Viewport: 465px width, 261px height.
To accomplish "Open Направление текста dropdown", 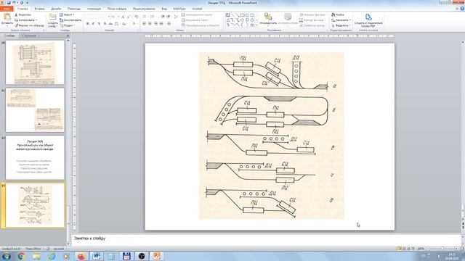I will pyautogui.click(x=198, y=14).
